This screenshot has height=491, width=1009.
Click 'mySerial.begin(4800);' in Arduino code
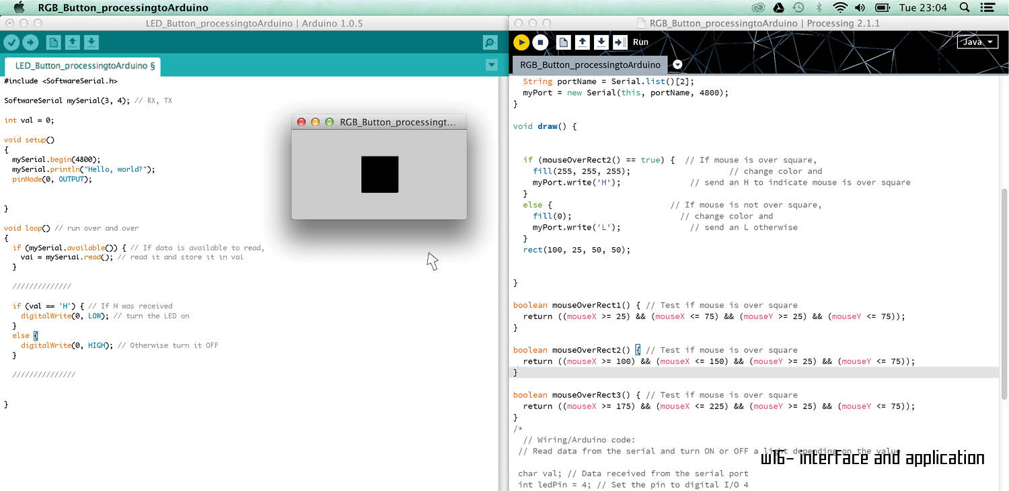tap(56, 160)
